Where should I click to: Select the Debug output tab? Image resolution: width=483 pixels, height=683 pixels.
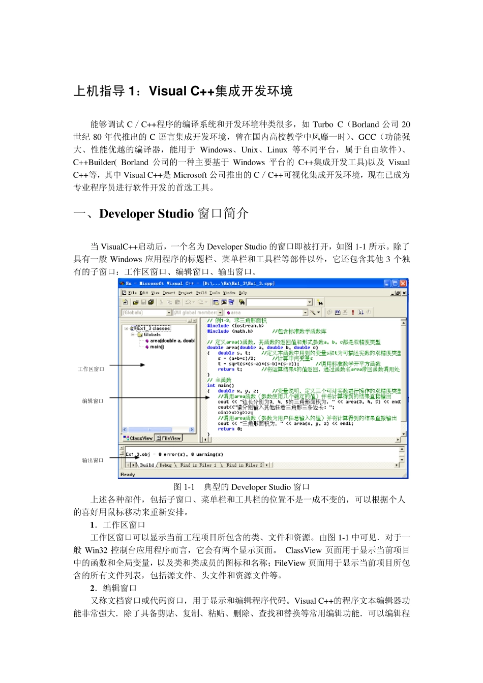coord(165,465)
